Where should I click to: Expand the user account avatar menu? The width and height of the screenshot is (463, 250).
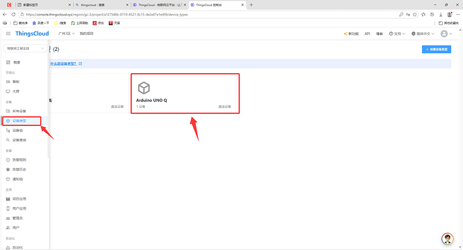click(446, 34)
